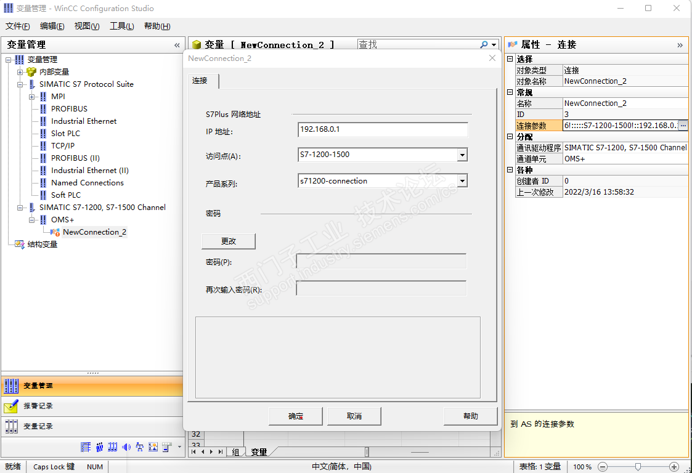Click the search magnifier icon in 查找 box

[x=484, y=44]
